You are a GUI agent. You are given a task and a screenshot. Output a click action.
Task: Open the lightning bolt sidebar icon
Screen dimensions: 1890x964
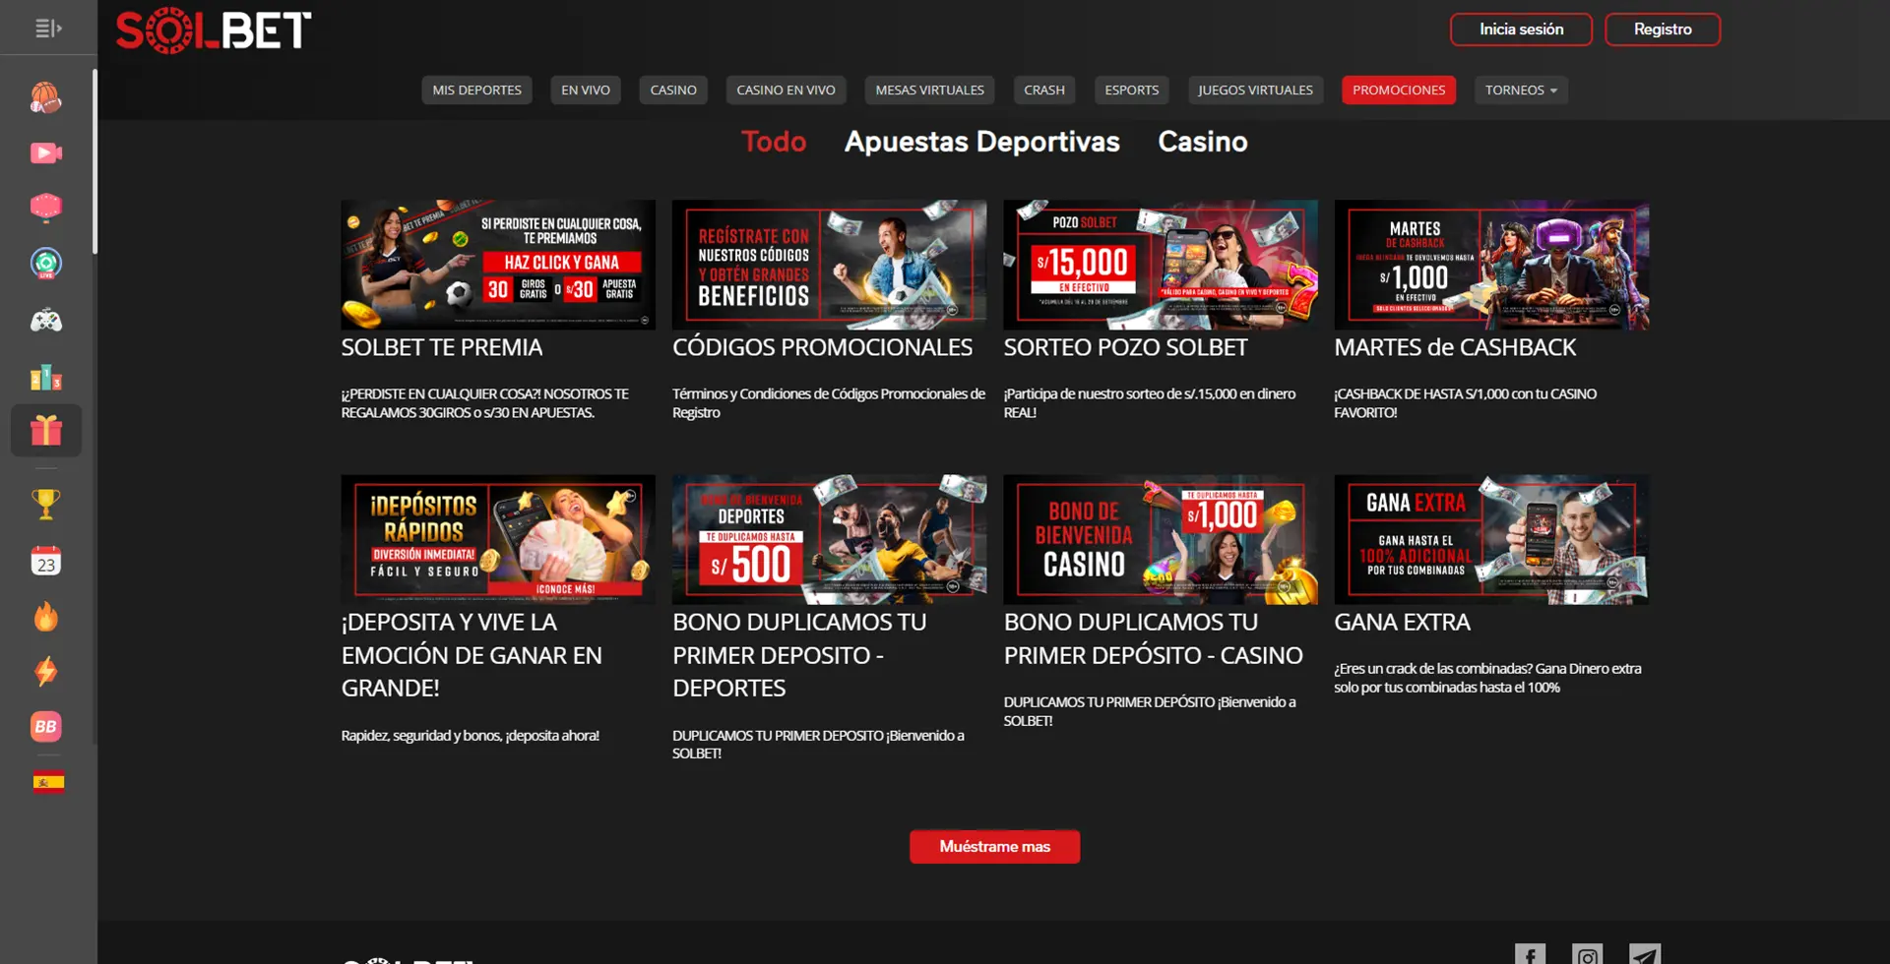(x=46, y=672)
